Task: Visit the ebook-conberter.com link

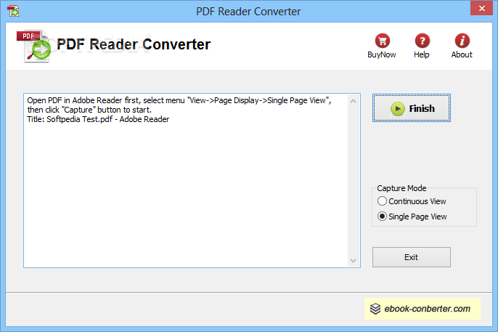Action: tap(423, 309)
